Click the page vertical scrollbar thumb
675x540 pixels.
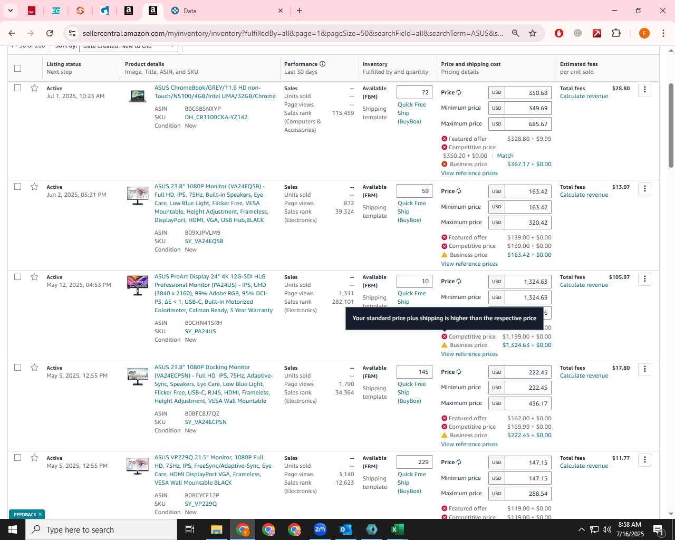coord(671,126)
